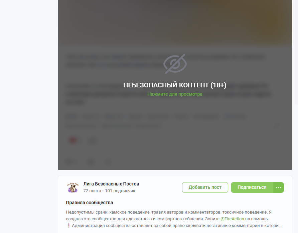298x233 pixels.
Task: Click the "Добавить пост" button
Action: (x=205, y=187)
